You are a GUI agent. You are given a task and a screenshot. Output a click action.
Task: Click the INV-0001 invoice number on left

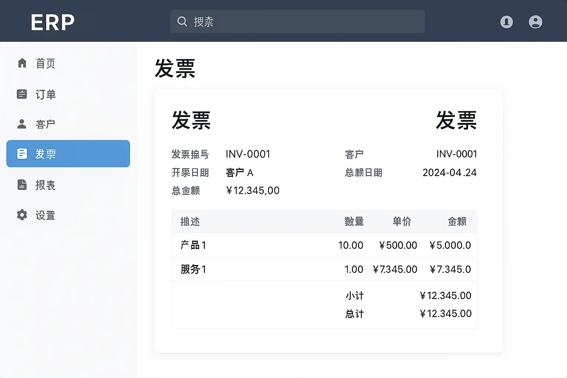click(x=248, y=154)
